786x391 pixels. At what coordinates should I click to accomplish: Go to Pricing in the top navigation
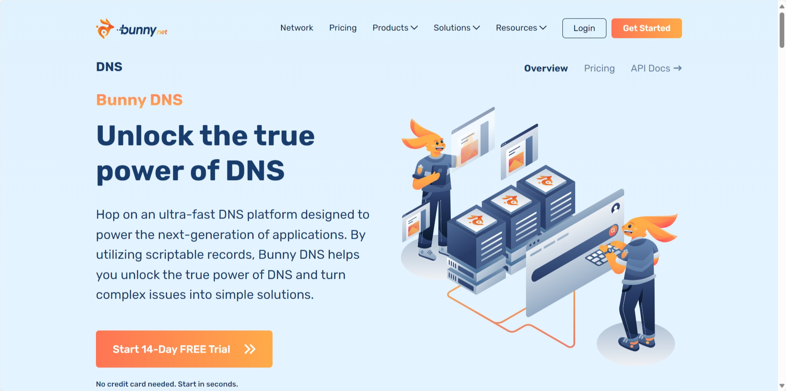[x=343, y=28]
